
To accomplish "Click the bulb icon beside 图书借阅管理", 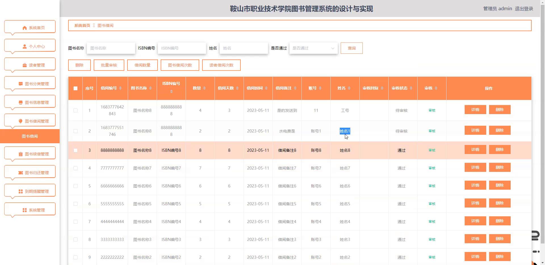I will pyautogui.click(x=20, y=121).
